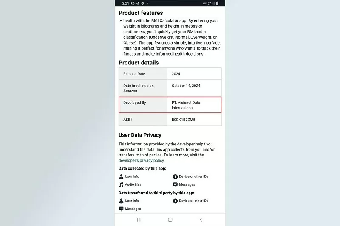Click User Info icon under data collected
The image size is (340, 226).
click(x=121, y=176)
